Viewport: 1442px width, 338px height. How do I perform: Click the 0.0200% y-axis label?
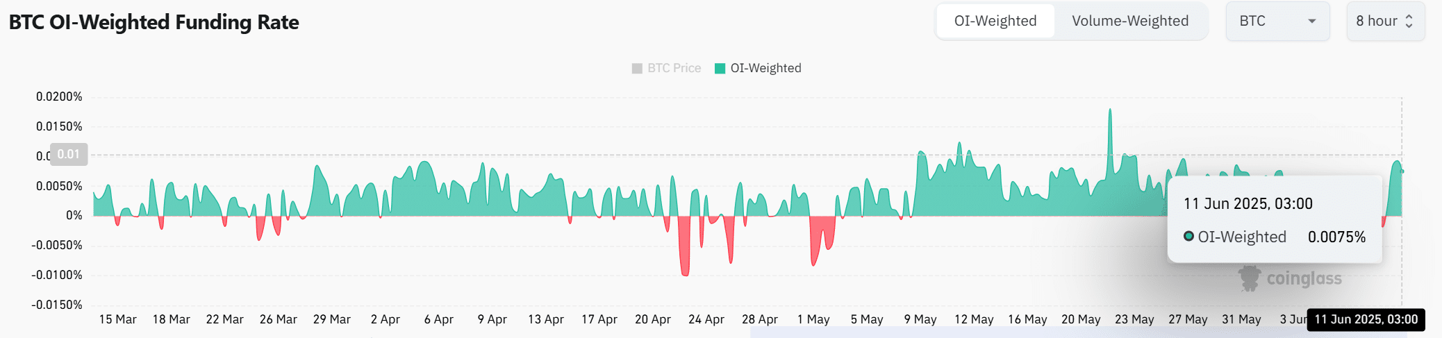[x=59, y=96]
